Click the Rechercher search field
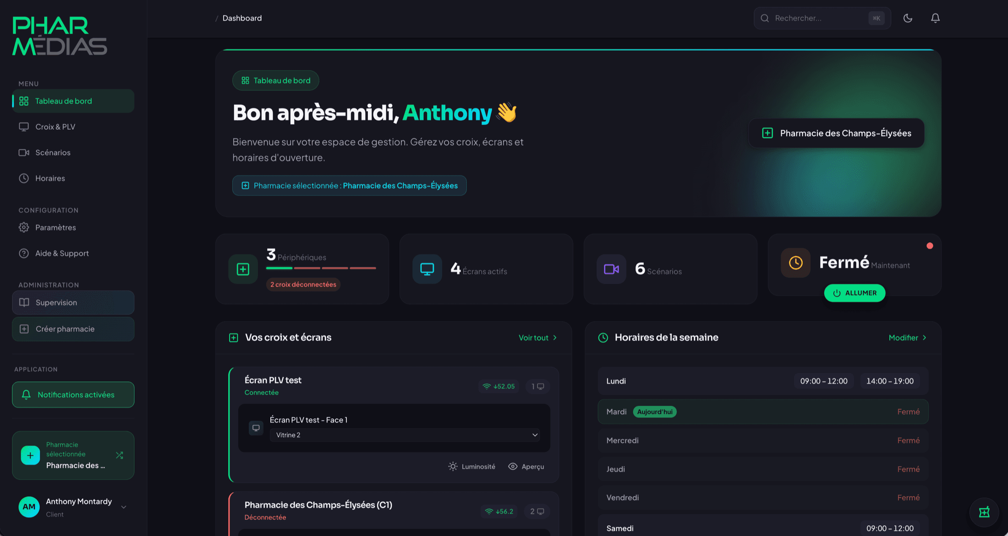 [822, 18]
